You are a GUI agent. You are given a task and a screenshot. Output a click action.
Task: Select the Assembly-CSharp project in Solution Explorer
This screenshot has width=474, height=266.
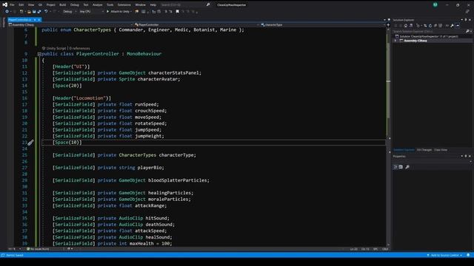415,41
